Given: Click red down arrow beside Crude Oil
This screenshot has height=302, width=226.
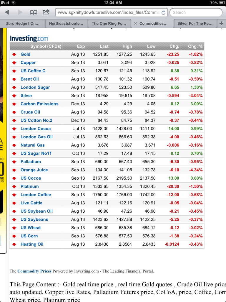Looking at the screenshot, I should pyautogui.click(x=14, y=112).
